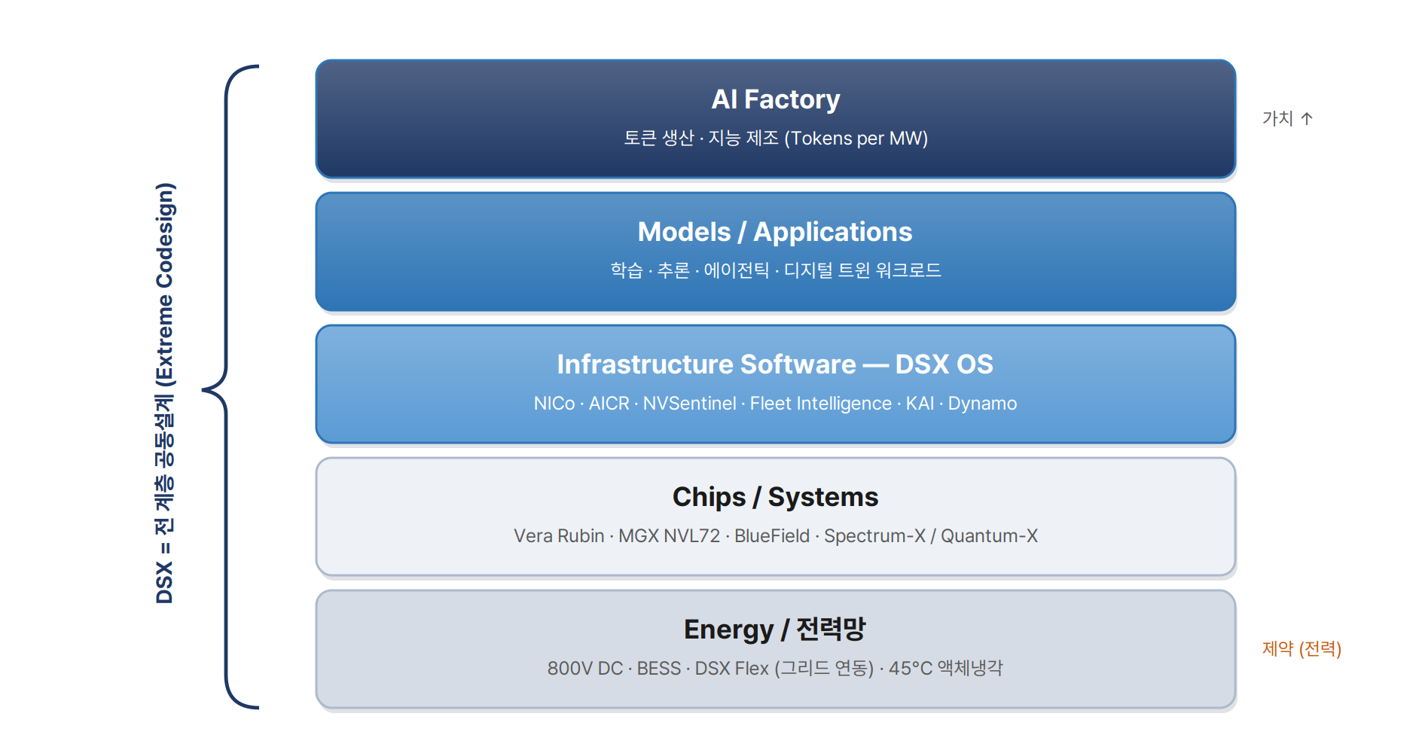The width and height of the screenshot is (1416, 753).
Task: Select the Chips / Systems heading
Action: click(x=775, y=497)
